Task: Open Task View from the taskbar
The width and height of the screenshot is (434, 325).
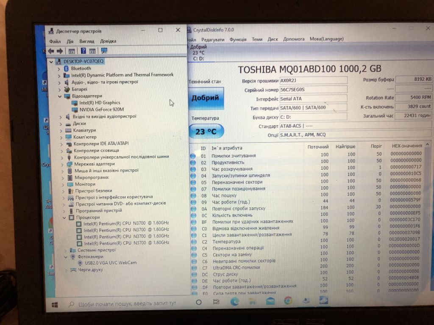Action: pyautogui.click(x=216, y=301)
